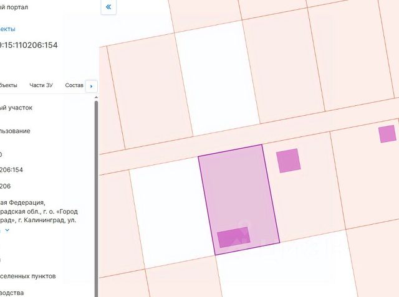This screenshot has width=399, height=297.
Task: Click the scrollbar up arrow in info panel
Action: (96, 98)
